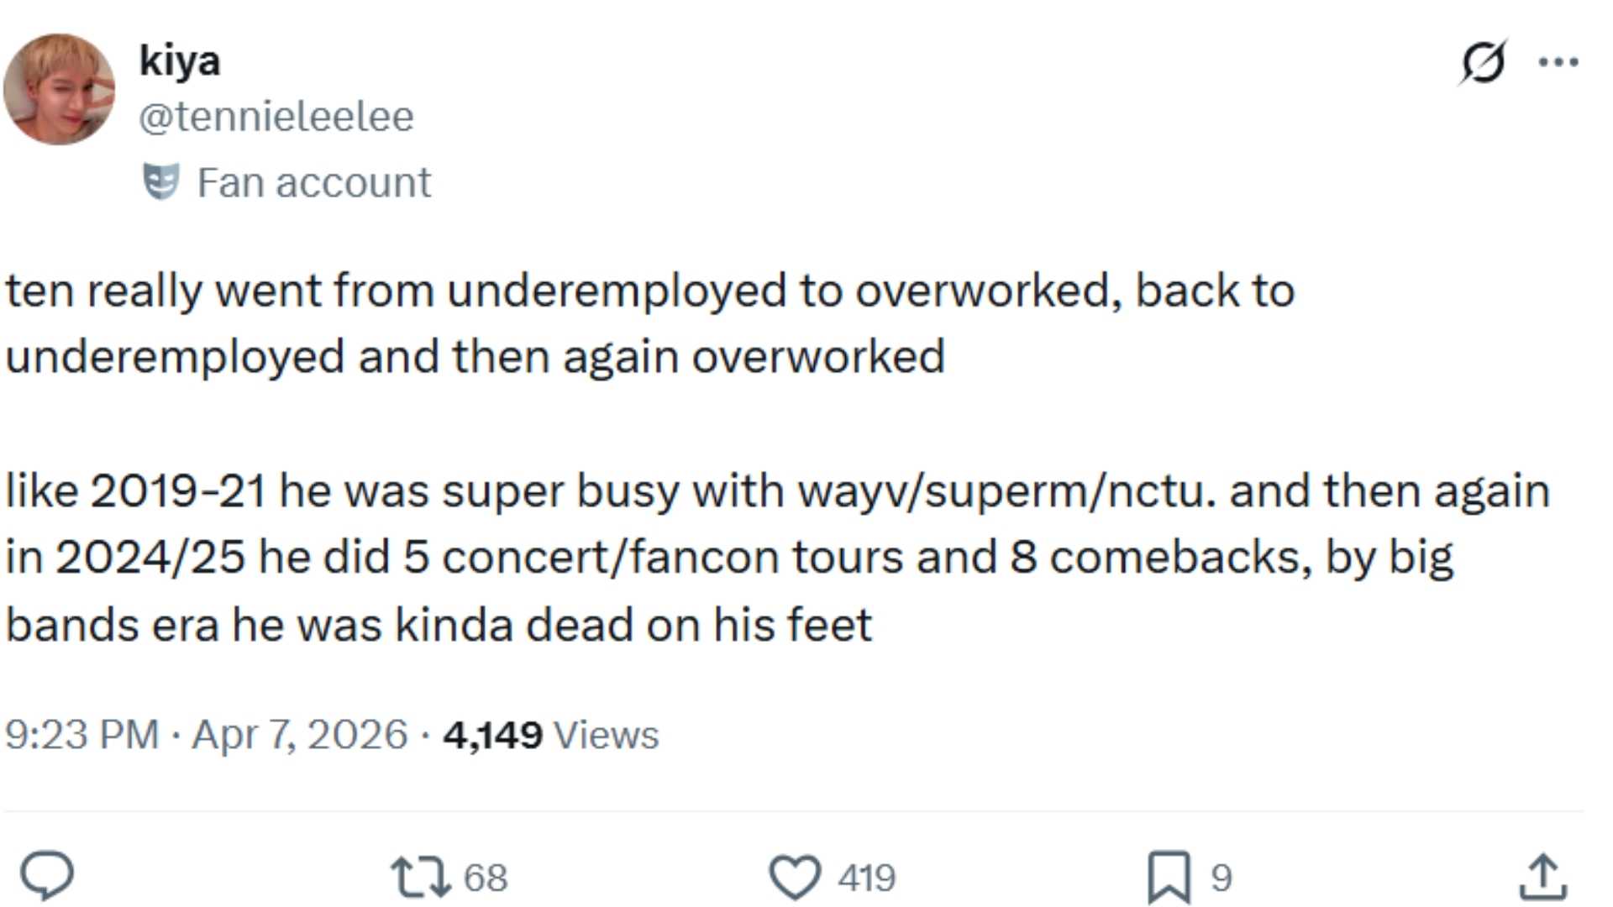The image size is (1613, 907).
Task: Open the three-dot more options menu
Action: point(1558,62)
